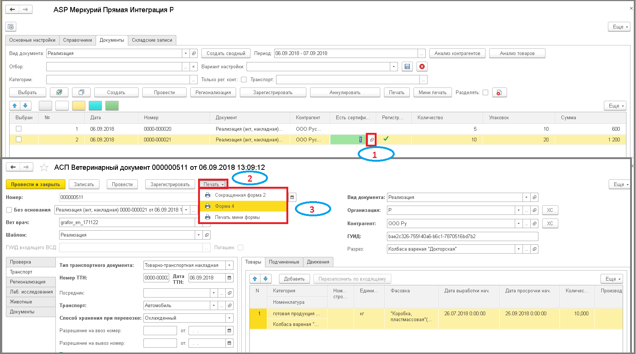Switch to Складские записи tab
Viewport: 636px width, 354px height.
click(x=152, y=40)
